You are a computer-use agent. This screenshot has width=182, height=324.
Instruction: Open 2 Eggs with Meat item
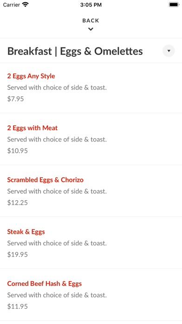[x=32, y=128]
